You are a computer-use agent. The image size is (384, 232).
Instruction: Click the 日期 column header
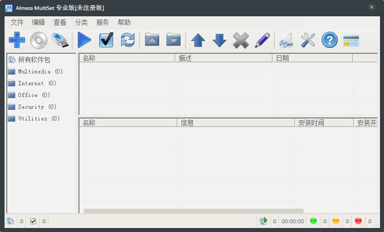pyautogui.click(x=312, y=58)
